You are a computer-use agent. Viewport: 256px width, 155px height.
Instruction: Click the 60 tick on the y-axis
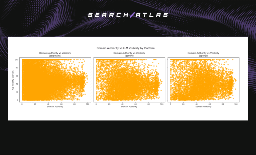(17, 76)
